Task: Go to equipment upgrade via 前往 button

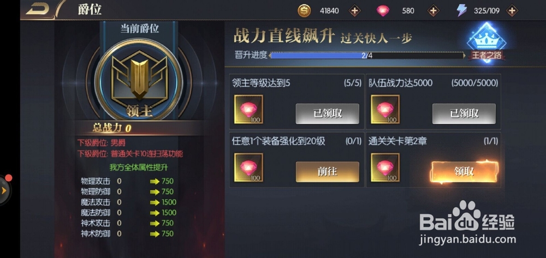Action: 327,172
